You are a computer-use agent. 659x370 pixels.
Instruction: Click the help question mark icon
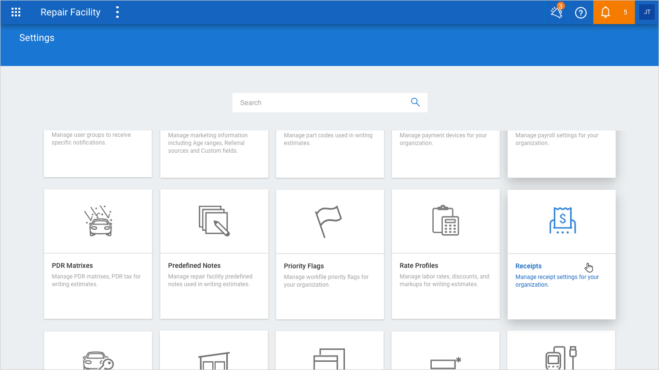coord(581,13)
